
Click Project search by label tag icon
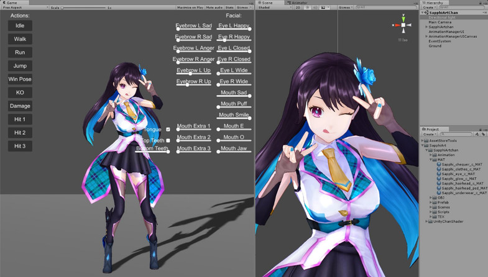point(483,134)
